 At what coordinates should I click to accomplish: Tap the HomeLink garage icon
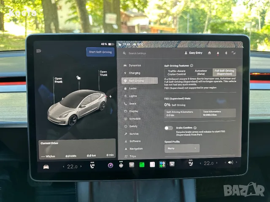[x=209, y=53]
